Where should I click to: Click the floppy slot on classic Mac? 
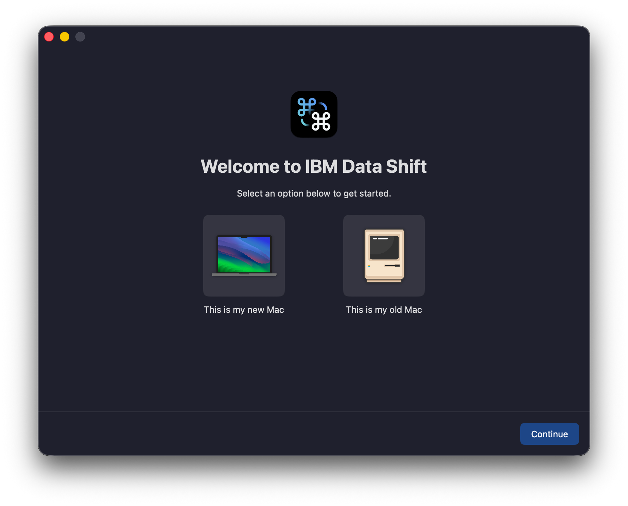coord(392,265)
